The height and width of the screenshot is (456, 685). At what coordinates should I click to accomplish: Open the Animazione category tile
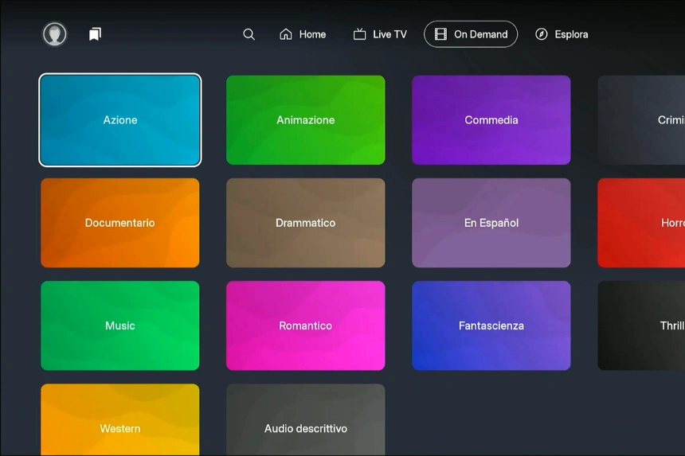coord(306,120)
